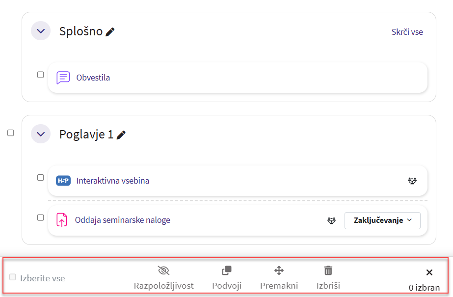
Task: Click the H5P Interaktivna vsebina icon
Action: 63,181
